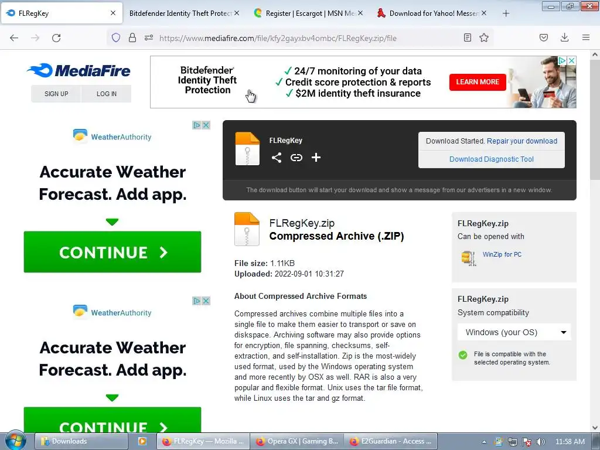
Task: Toggle reader view icon
Action: 467,37
